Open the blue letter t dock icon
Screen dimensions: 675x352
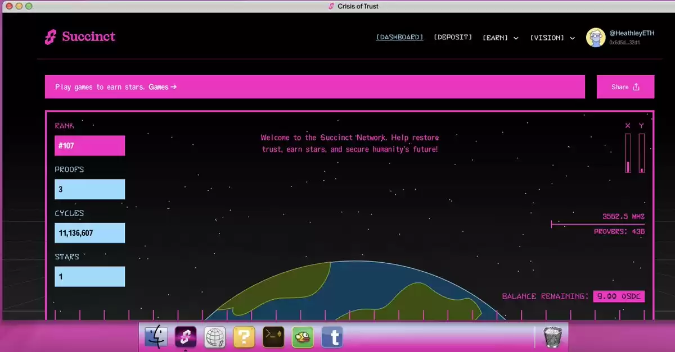tap(332, 337)
